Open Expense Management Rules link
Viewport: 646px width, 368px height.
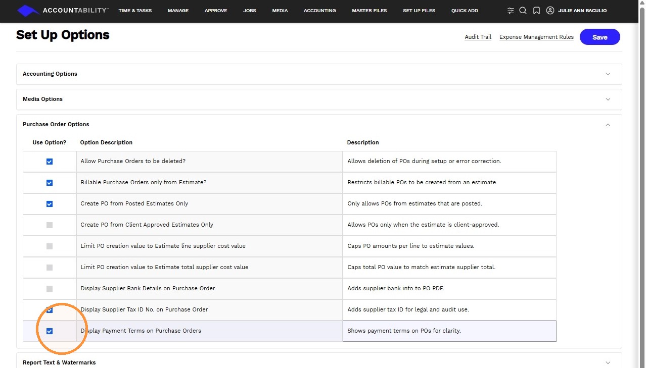pyautogui.click(x=536, y=37)
